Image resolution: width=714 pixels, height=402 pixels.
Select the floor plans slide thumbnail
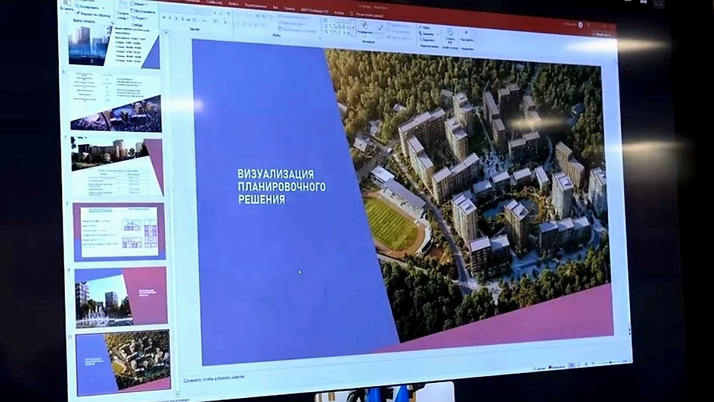pos(119,231)
